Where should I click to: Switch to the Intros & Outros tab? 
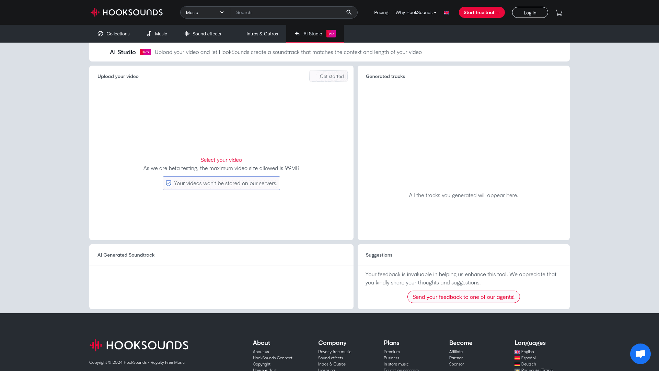[262, 34]
